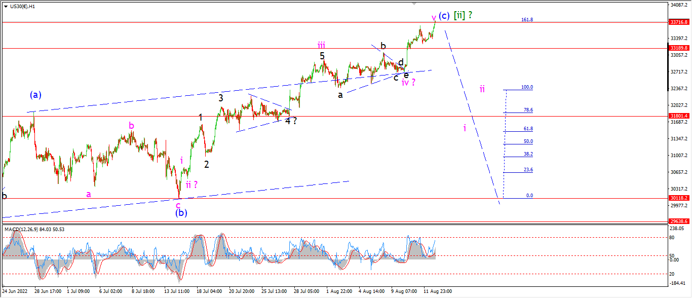Click the red 29638.6 price tag
The width and height of the screenshot is (692, 298).
click(x=679, y=221)
